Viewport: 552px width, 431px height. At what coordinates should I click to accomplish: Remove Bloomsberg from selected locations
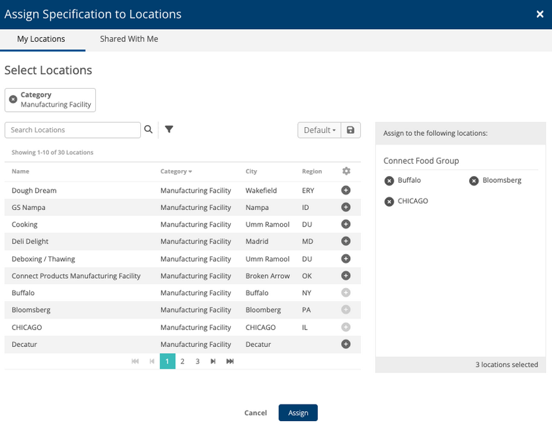pyautogui.click(x=474, y=181)
